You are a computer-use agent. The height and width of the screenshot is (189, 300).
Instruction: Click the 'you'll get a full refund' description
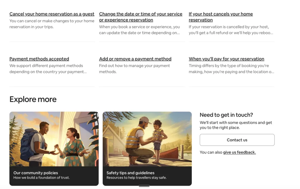click(x=231, y=30)
